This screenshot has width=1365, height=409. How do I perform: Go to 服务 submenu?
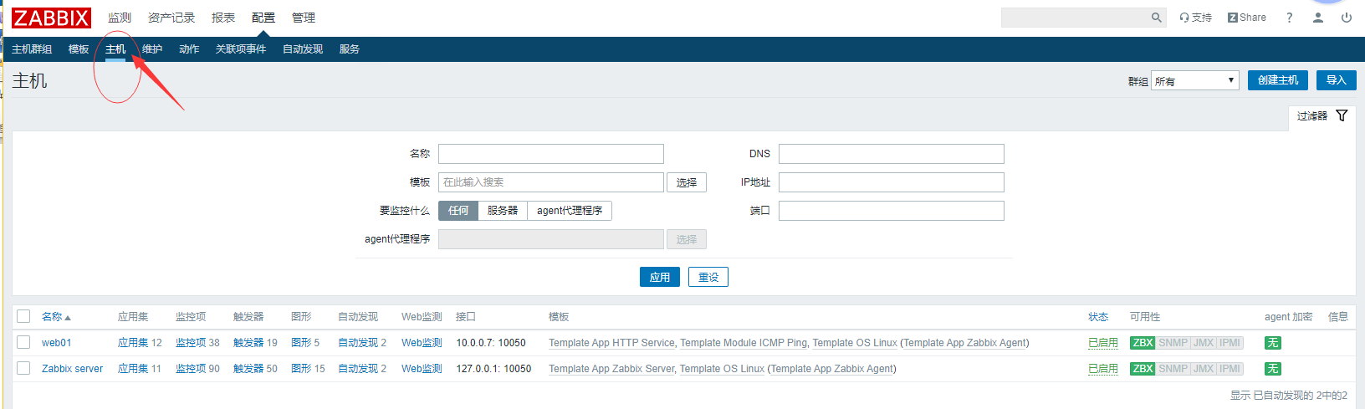[x=350, y=49]
